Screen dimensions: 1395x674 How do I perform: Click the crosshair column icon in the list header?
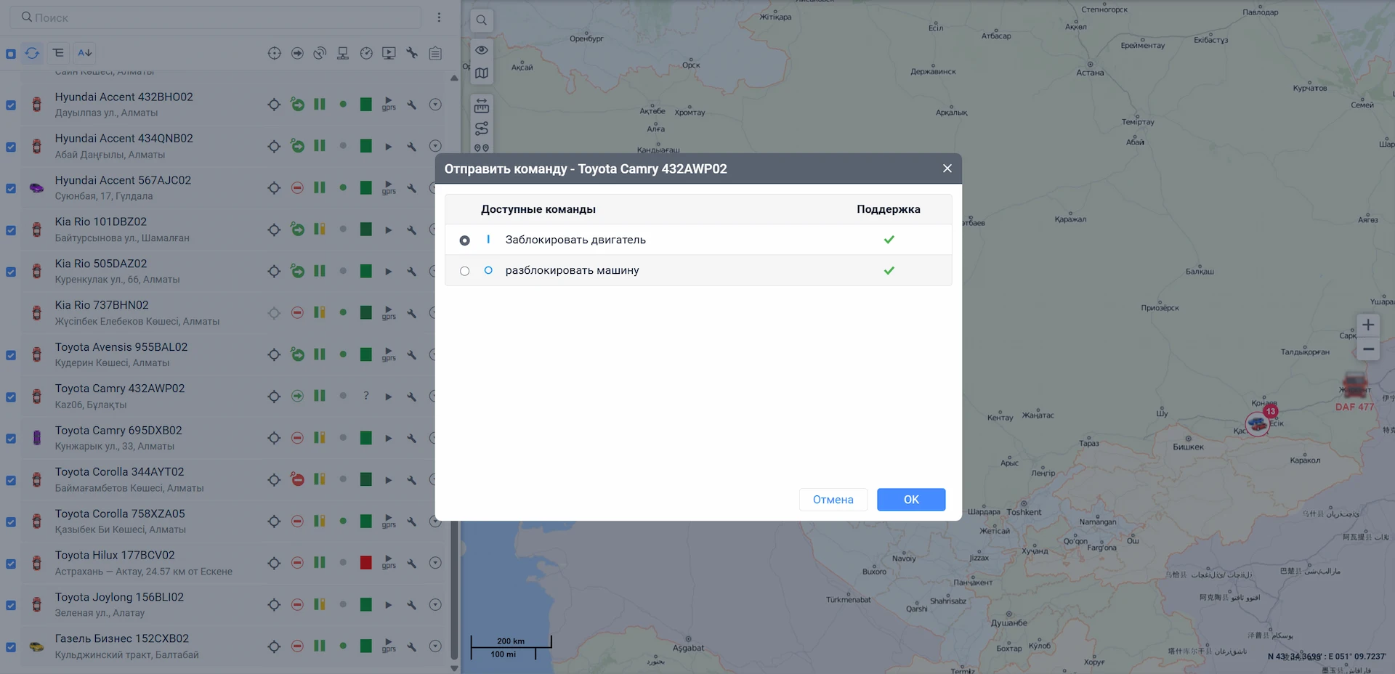274,53
